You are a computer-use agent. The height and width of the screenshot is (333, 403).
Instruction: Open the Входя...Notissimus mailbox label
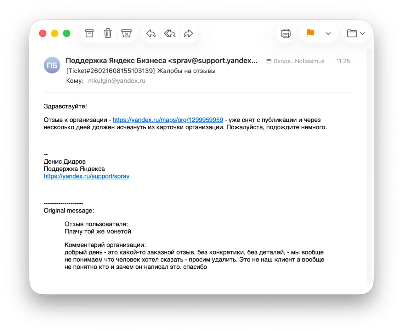[x=295, y=61]
